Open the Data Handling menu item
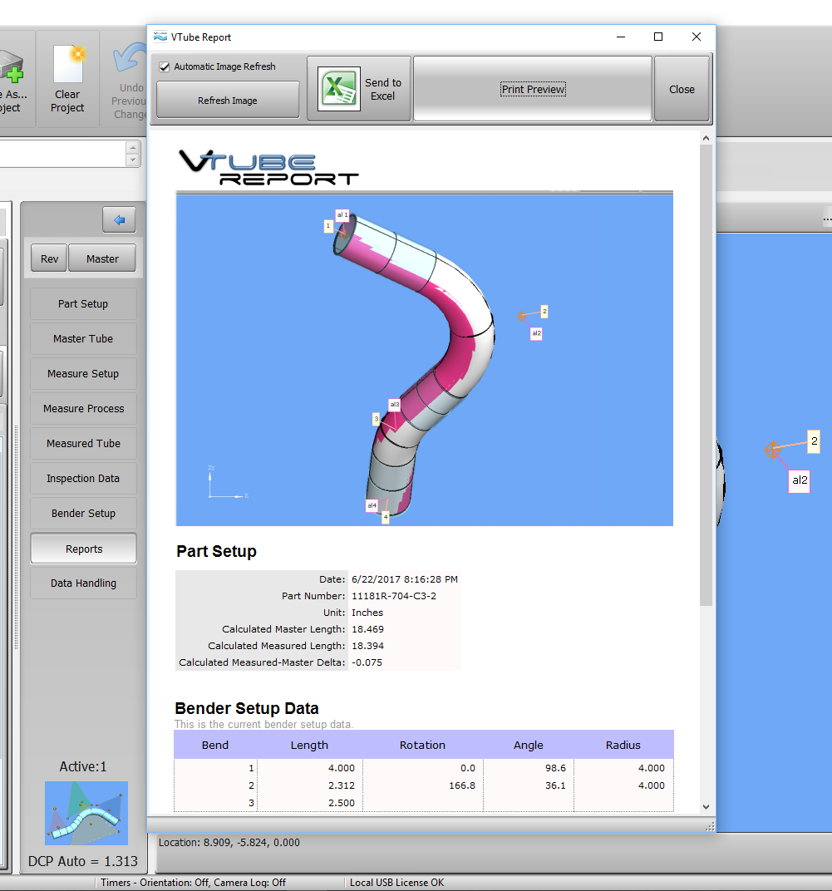This screenshot has height=891, width=832. 83,583
